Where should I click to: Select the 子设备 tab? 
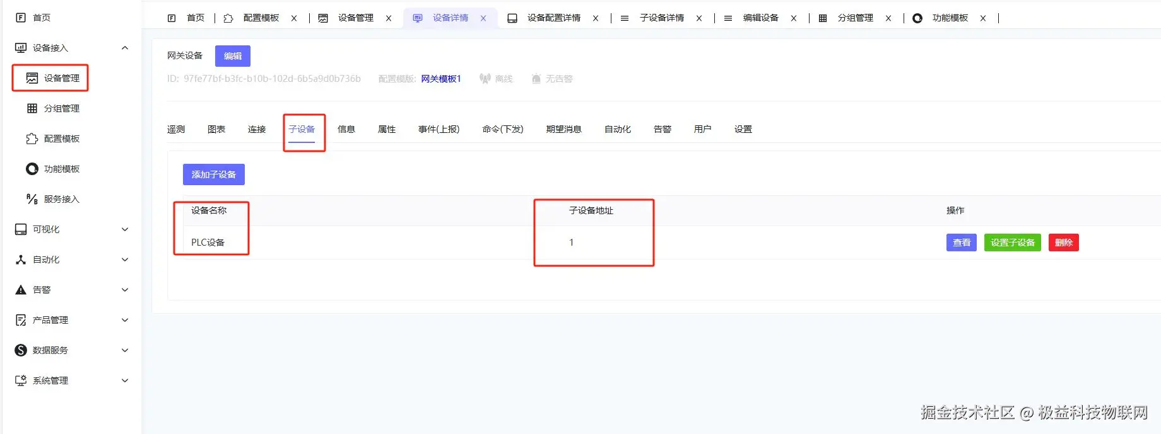pos(302,129)
